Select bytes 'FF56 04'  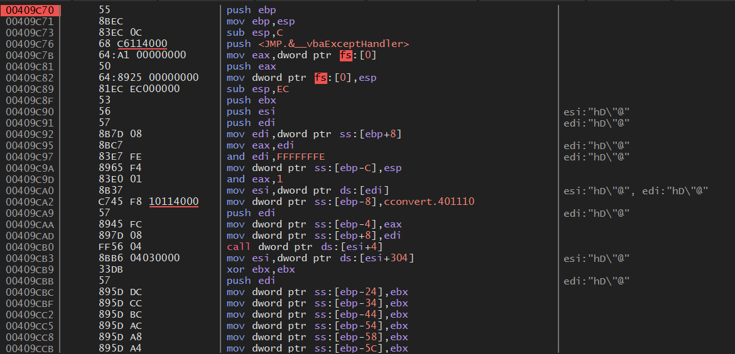tap(120, 246)
